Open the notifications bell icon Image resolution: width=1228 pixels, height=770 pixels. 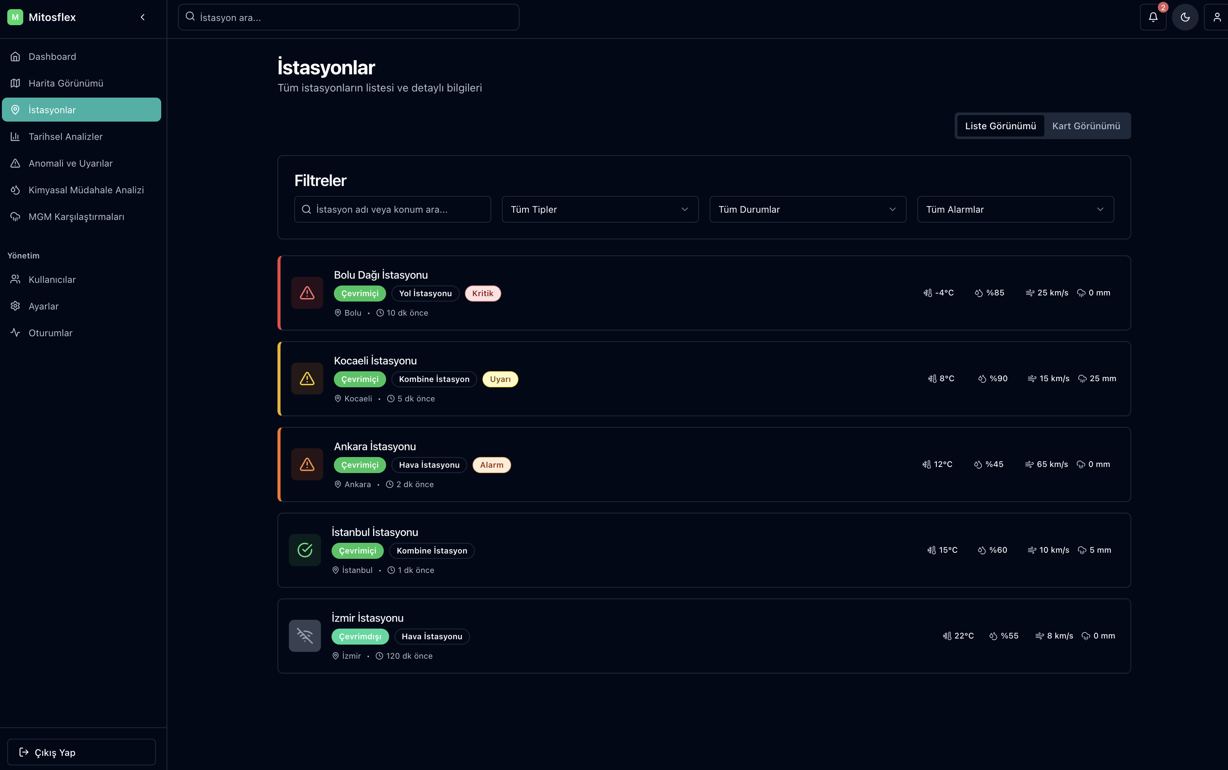point(1153,17)
